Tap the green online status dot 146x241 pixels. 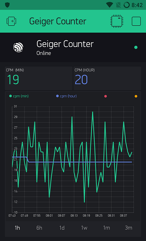[136, 47]
